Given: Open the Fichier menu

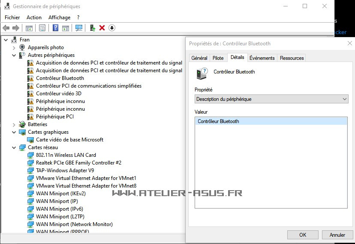Looking at the screenshot, I should [12, 18].
